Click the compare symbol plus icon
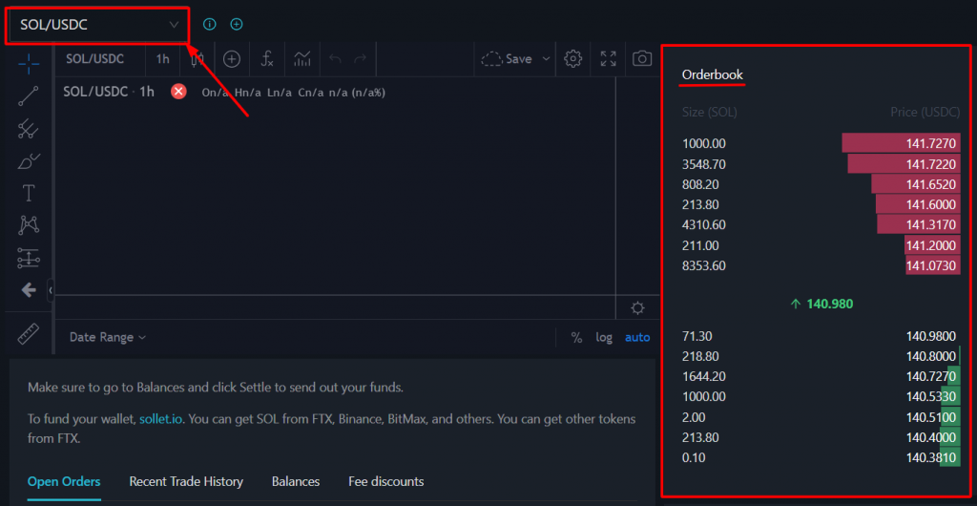This screenshot has height=506, width=977. pos(232,59)
